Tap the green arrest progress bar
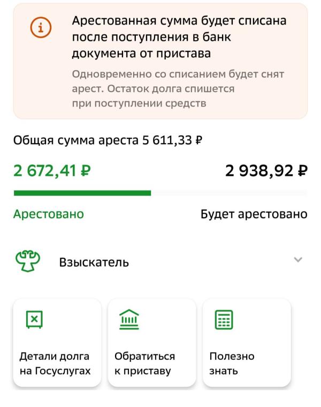The height and width of the screenshot is (407, 321). click(82, 193)
